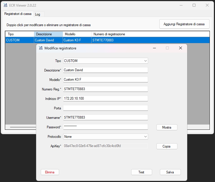Close the Modifica registratore dialog

click(180, 48)
